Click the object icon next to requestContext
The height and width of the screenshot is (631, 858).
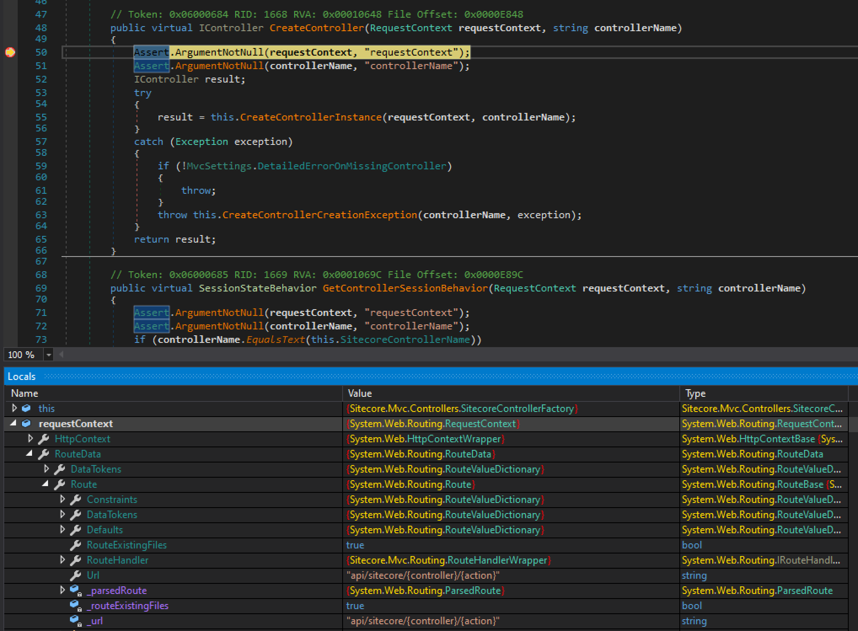point(26,423)
